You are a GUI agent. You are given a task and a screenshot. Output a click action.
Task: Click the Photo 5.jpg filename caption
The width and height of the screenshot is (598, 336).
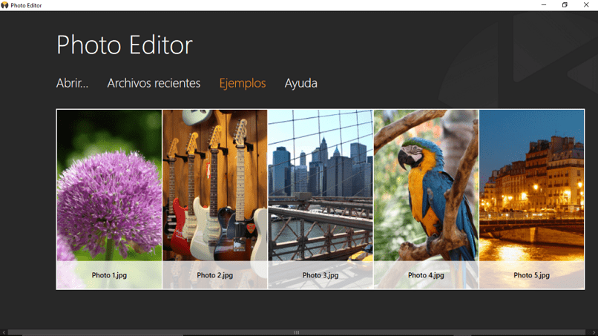coord(532,275)
